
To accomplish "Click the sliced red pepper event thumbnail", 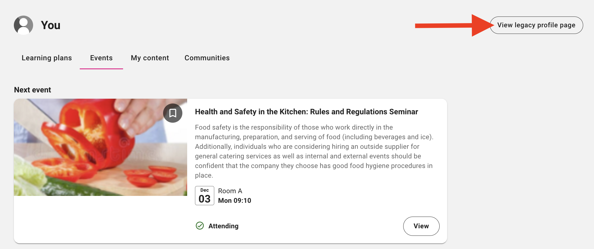I will pyautogui.click(x=101, y=147).
